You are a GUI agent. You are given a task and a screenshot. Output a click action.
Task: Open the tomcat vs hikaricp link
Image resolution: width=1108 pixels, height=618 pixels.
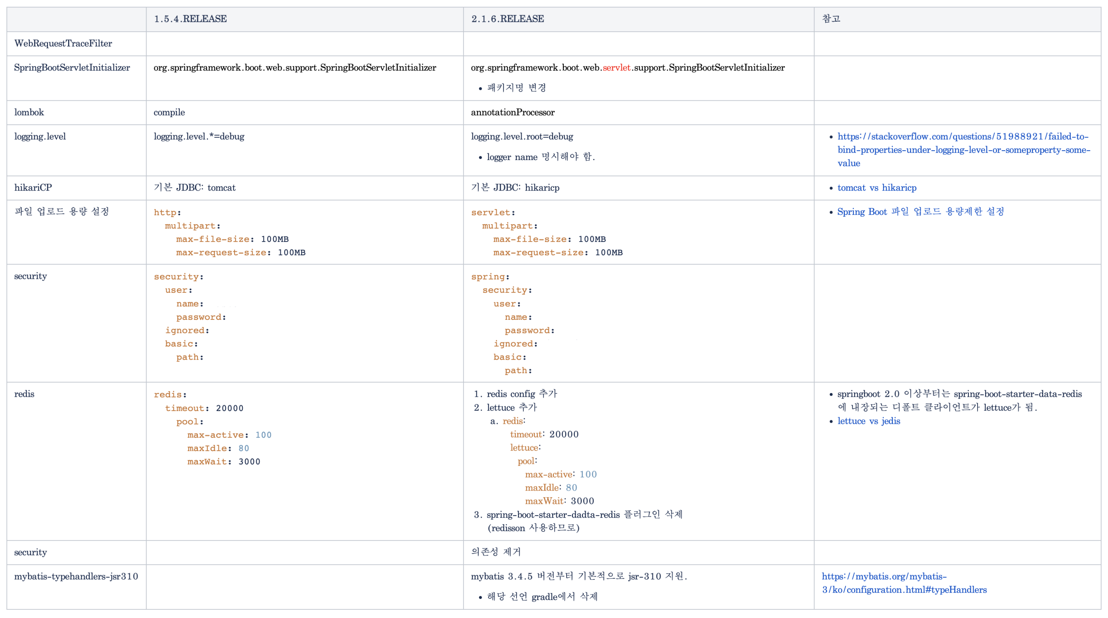pos(876,187)
